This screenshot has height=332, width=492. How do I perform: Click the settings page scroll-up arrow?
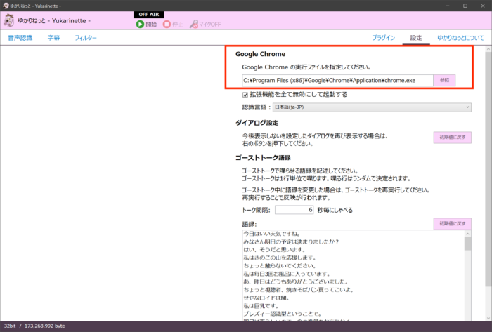pos(488,49)
